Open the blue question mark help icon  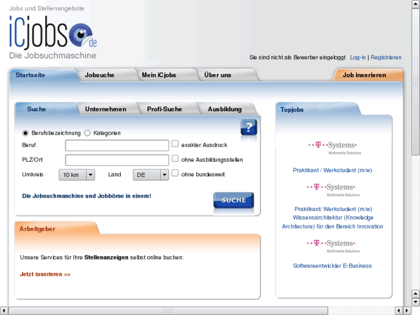click(248, 127)
